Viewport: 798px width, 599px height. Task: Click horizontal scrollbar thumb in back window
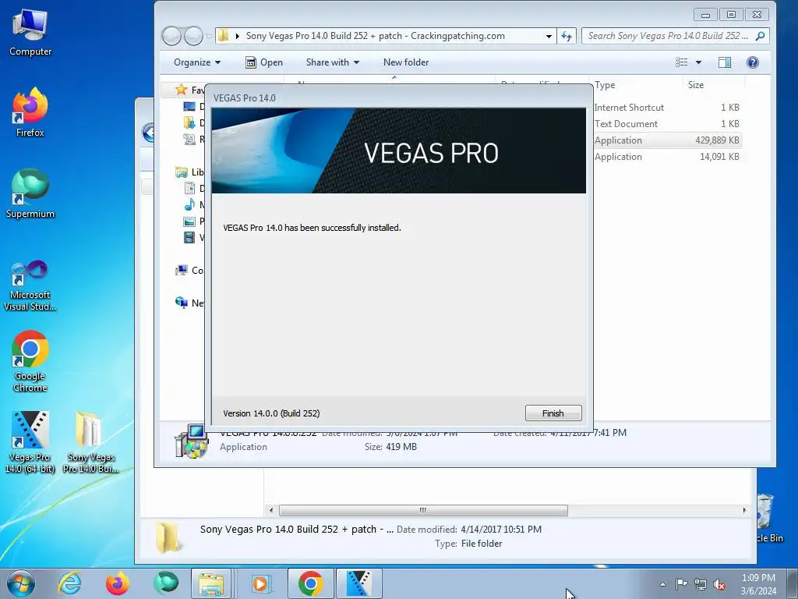point(423,510)
